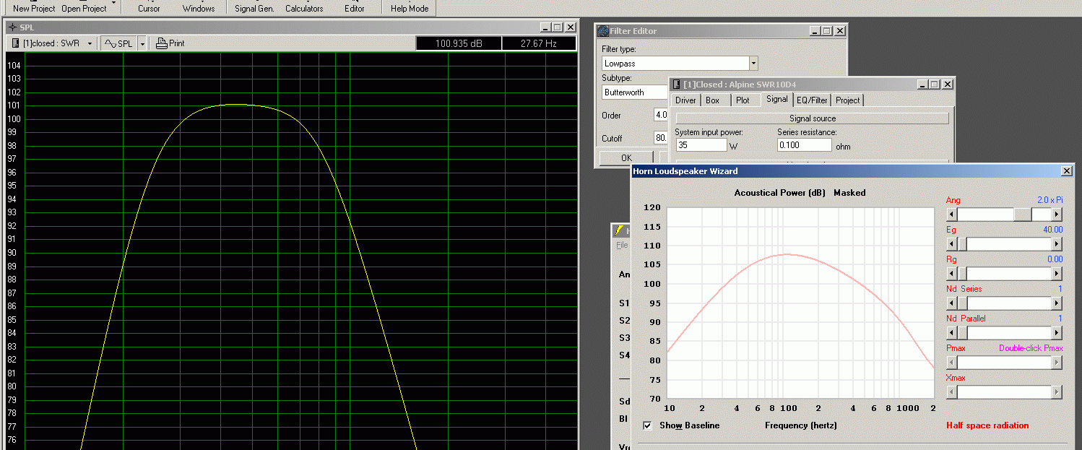Open the Filter type Lowpass dropdown
This screenshot has height=450, width=1082.
coord(753,64)
